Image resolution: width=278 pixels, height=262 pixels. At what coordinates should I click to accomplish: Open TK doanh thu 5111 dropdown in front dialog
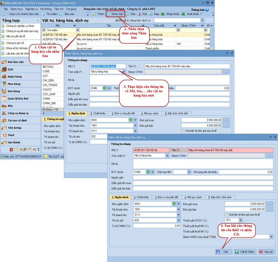179,215
